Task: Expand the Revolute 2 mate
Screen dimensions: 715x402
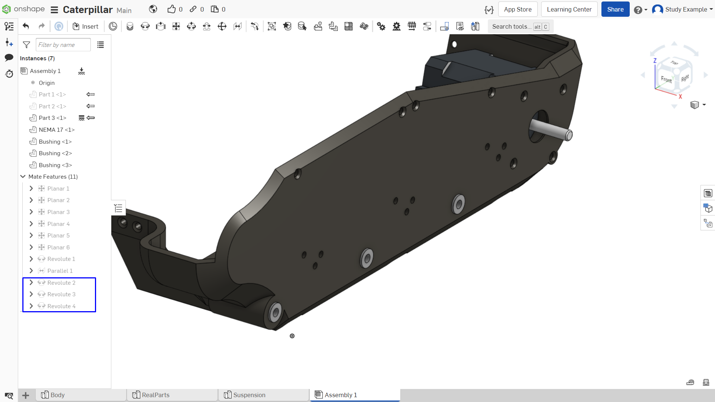Action: tap(31, 283)
